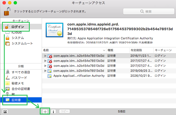Click ログイン keychain cell in 2019/09/25 row

[x=160, y=71]
